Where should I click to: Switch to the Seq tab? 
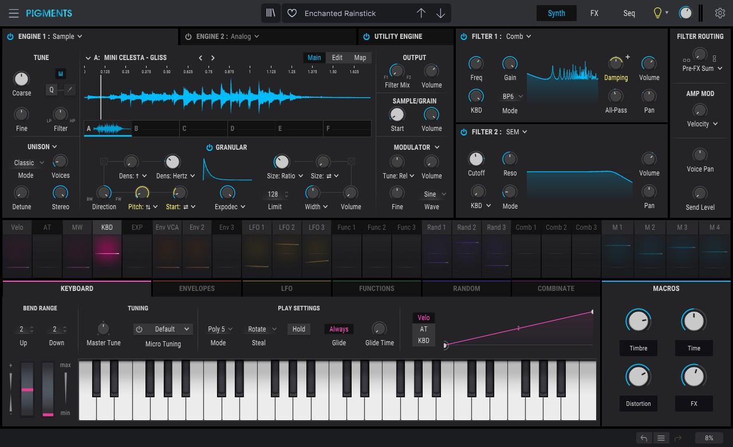pyautogui.click(x=629, y=13)
